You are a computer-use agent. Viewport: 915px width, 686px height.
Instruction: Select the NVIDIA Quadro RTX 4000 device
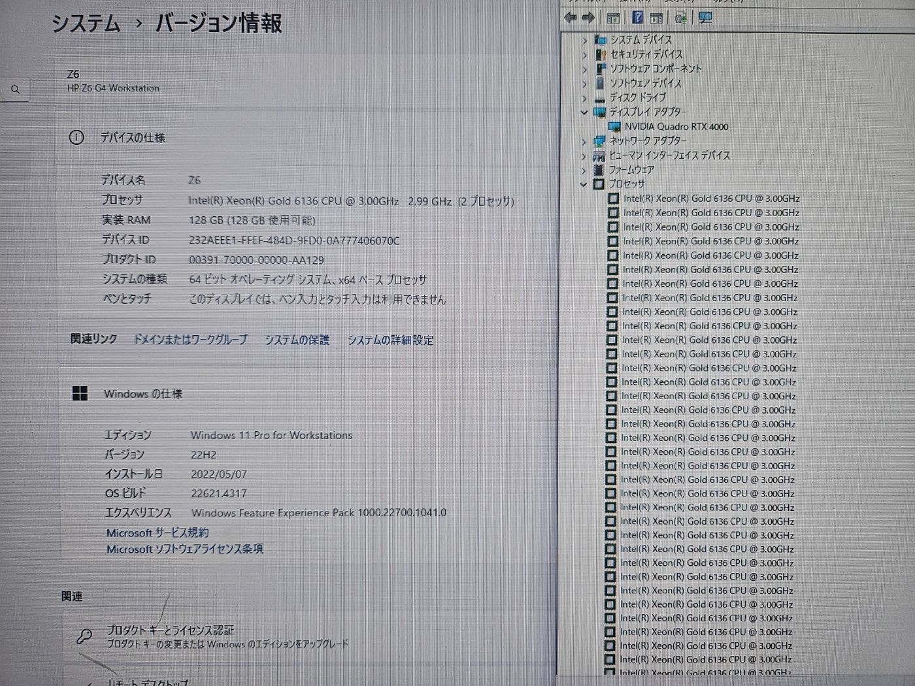point(676,127)
